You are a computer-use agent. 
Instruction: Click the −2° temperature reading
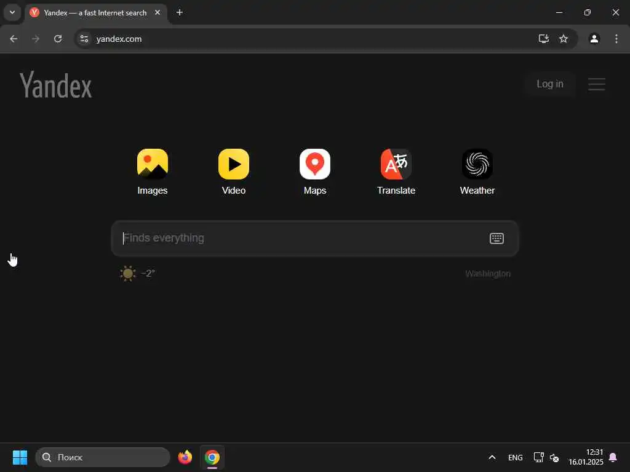pos(148,273)
